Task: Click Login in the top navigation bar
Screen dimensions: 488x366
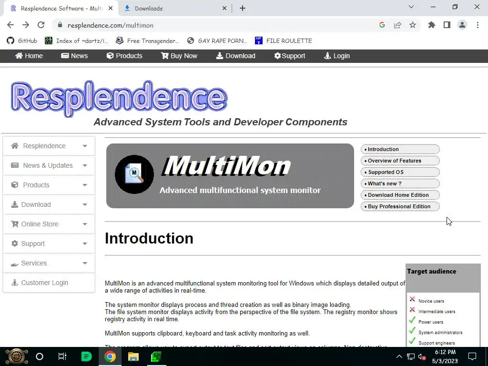Action: tap(337, 56)
